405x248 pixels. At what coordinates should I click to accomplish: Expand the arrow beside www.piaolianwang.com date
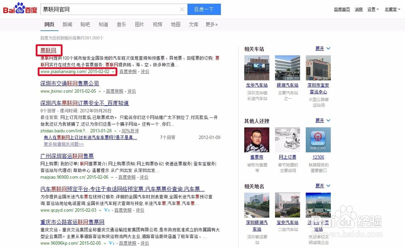[113, 72]
